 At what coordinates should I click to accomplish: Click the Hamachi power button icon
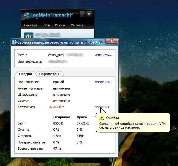point(29,36)
